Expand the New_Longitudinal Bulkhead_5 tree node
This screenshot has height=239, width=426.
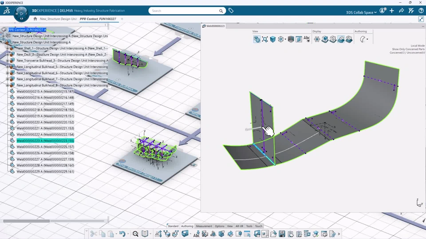tap(8, 67)
